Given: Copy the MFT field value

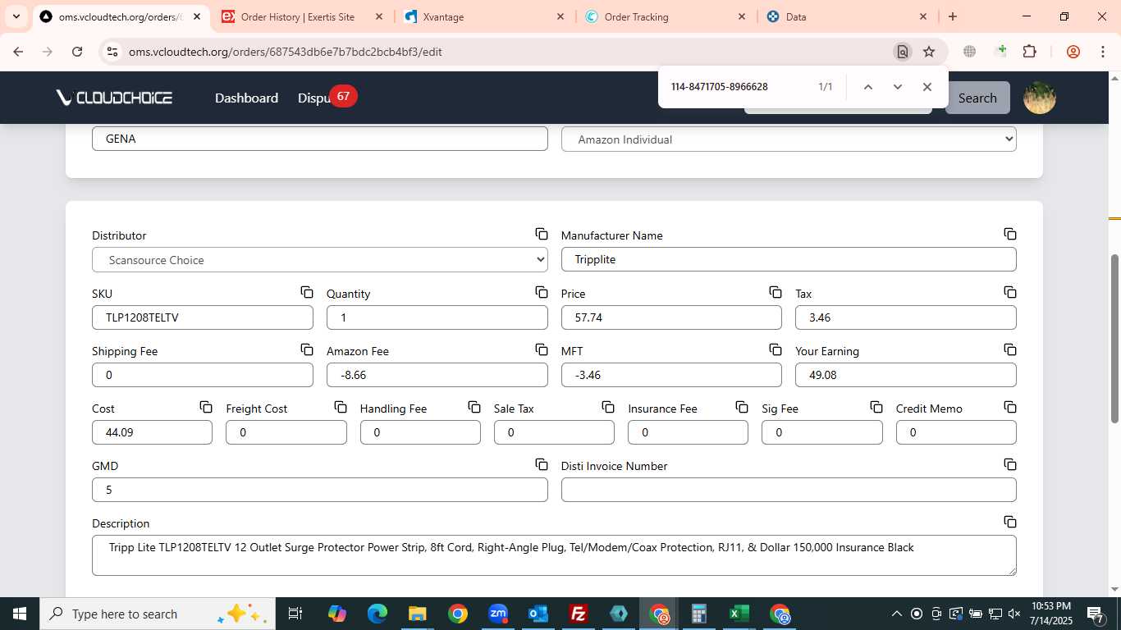Looking at the screenshot, I should click(776, 350).
